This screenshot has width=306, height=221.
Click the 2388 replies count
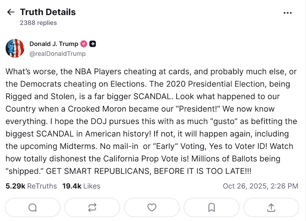pyautogui.click(x=38, y=23)
